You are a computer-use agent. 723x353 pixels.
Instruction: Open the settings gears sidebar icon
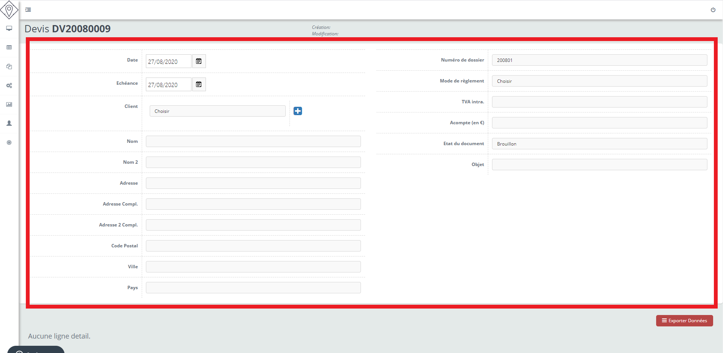tap(9, 85)
